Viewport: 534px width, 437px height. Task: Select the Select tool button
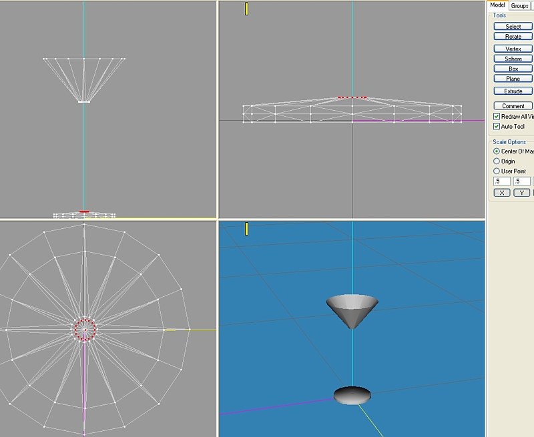pyautogui.click(x=513, y=27)
